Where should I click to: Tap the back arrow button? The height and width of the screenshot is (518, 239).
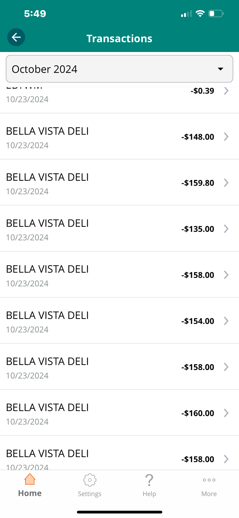click(x=16, y=37)
